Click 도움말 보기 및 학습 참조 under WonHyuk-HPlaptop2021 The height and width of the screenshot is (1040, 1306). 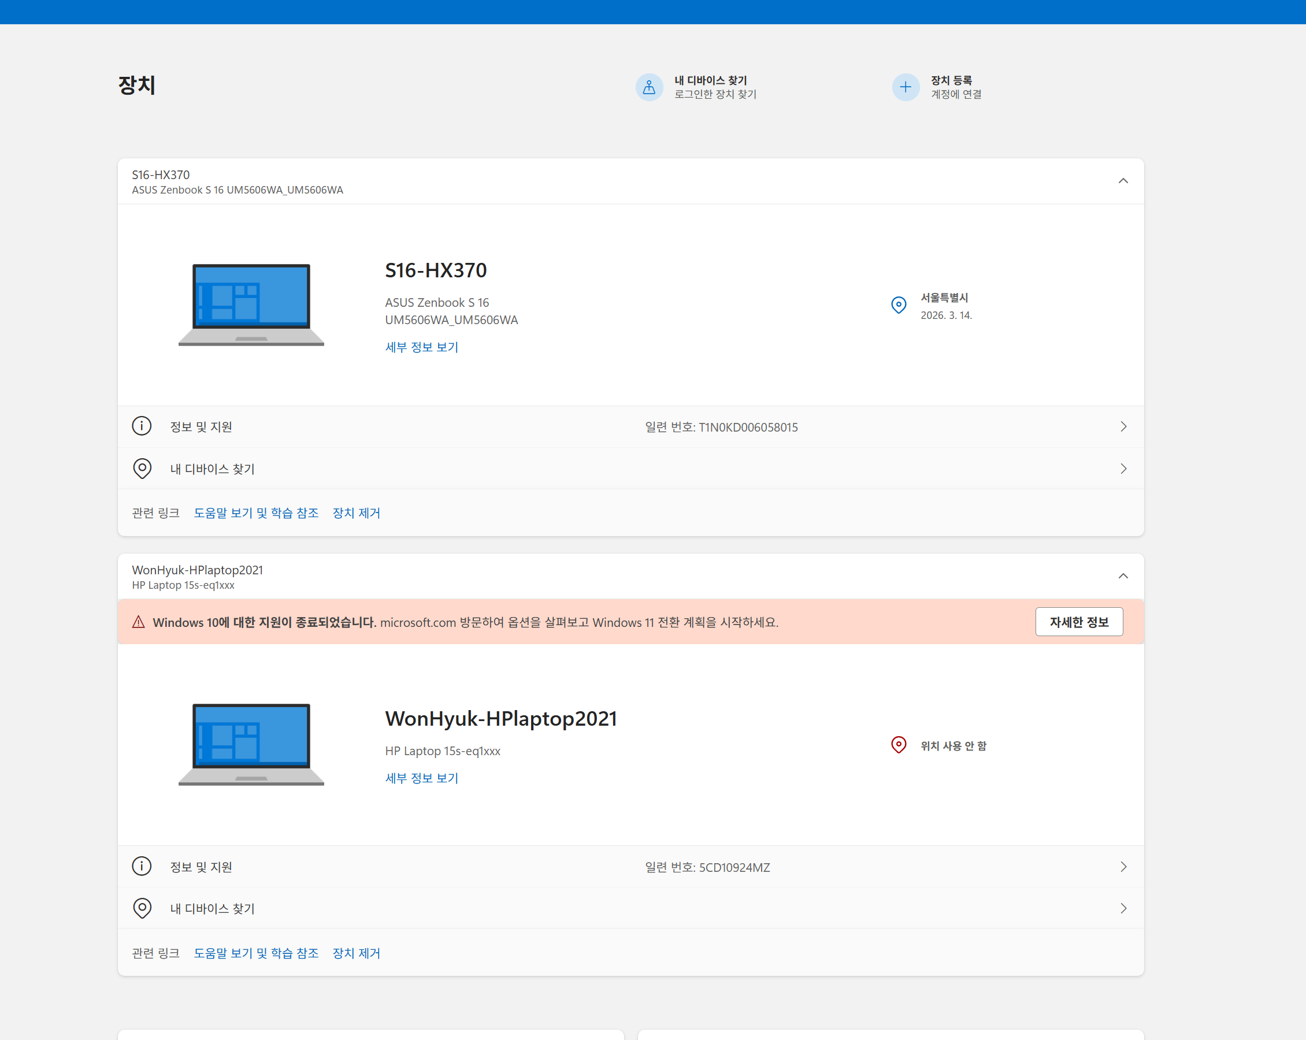click(256, 953)
